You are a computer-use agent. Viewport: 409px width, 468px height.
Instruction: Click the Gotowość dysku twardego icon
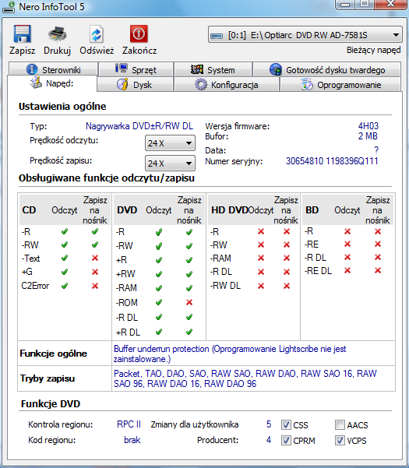(276, 69)
